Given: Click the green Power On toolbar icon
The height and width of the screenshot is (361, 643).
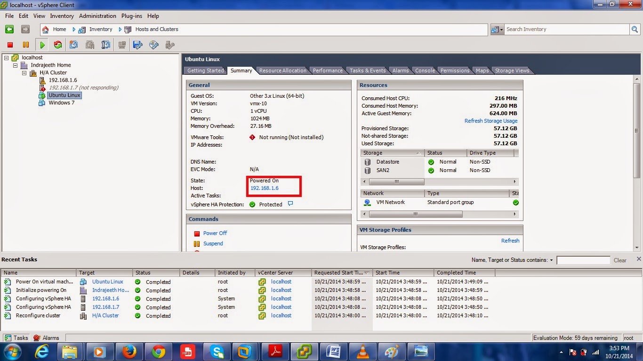Looking at the screenshot, I should point(42,45).
